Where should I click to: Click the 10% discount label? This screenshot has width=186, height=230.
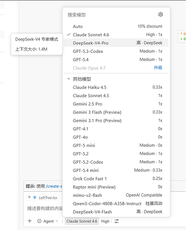pyautogui.click(x=150, y=26)
